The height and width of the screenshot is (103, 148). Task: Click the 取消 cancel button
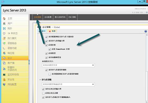coord(52,31)
